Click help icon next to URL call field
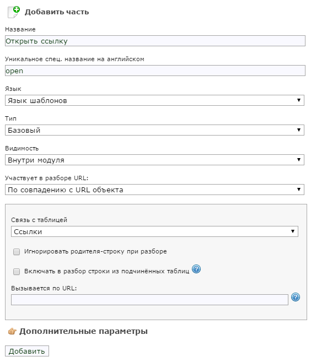Screen dimensions: 311x362 (x=296, y=297)
